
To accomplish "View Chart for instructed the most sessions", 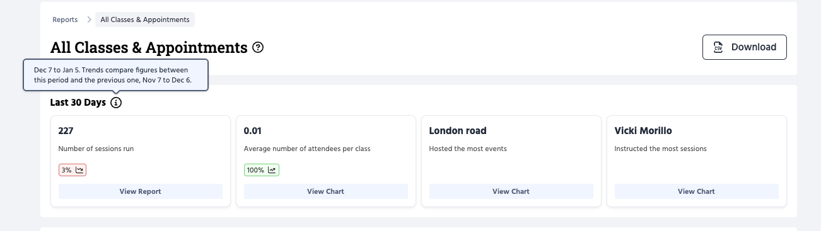I will [x=697, y=191].
